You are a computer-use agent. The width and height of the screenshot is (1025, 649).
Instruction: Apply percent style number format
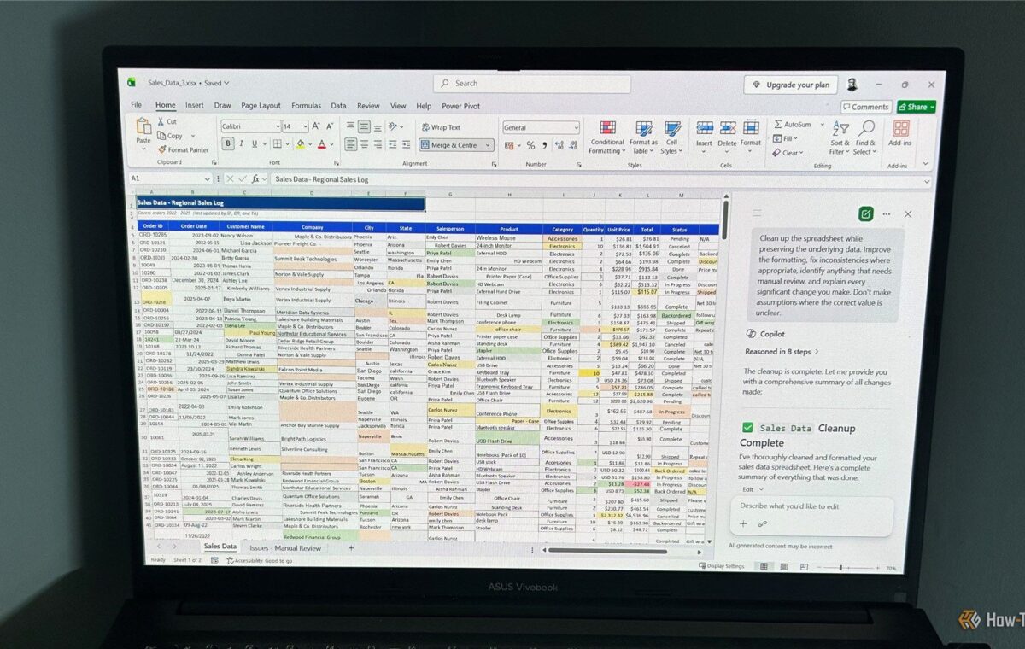click(530, 145)
